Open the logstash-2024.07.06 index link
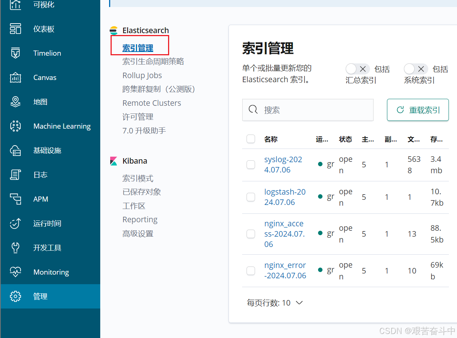 285,197
